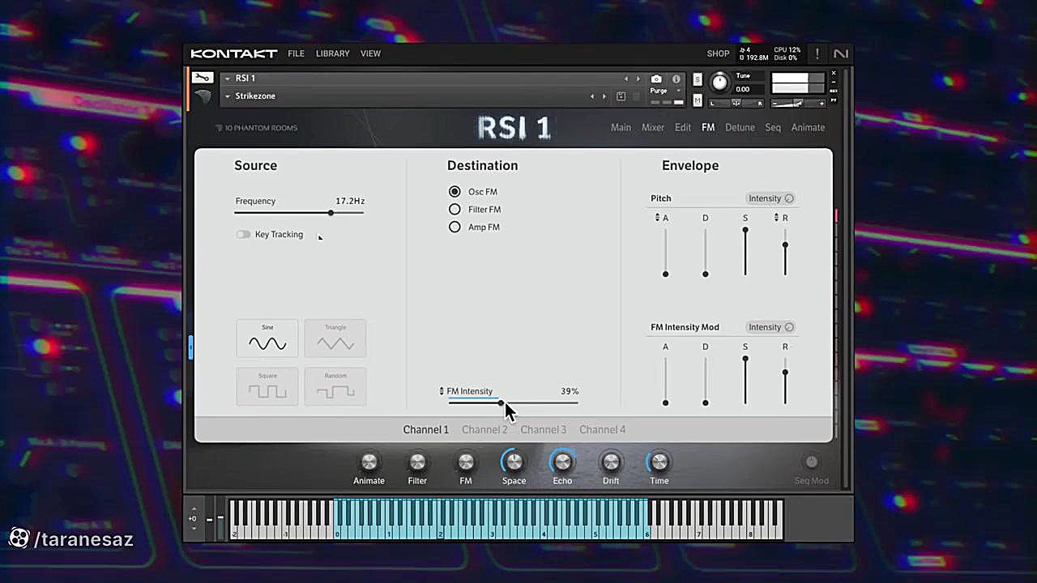Click the FM knob at the bottom
Viewport: 1037px width, 583px height.
(466, 462)
